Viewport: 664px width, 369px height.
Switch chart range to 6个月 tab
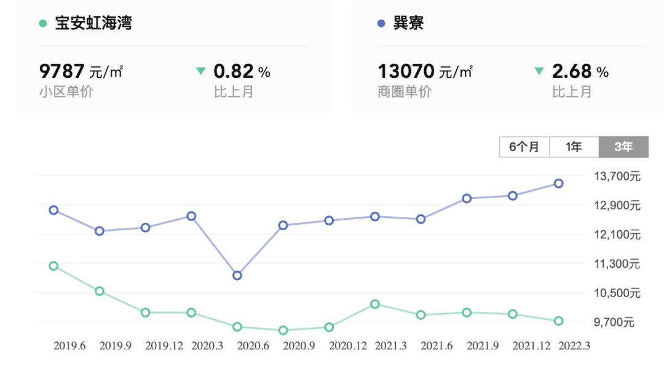[x=524, y=147]
